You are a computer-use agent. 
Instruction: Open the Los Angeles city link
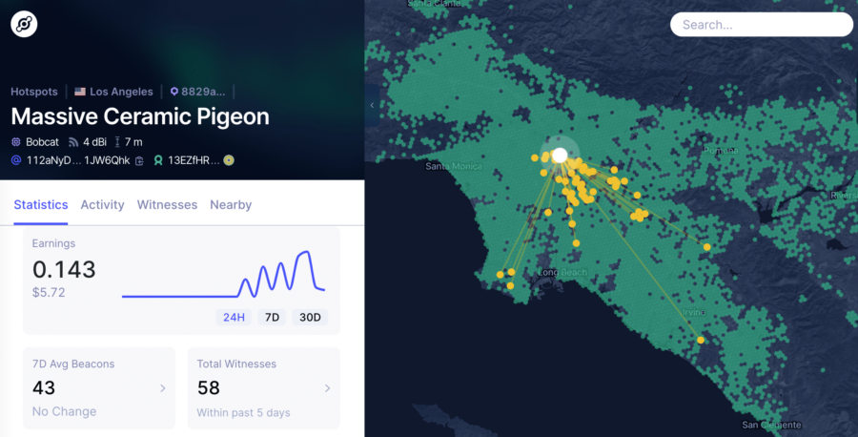(120, 92)
